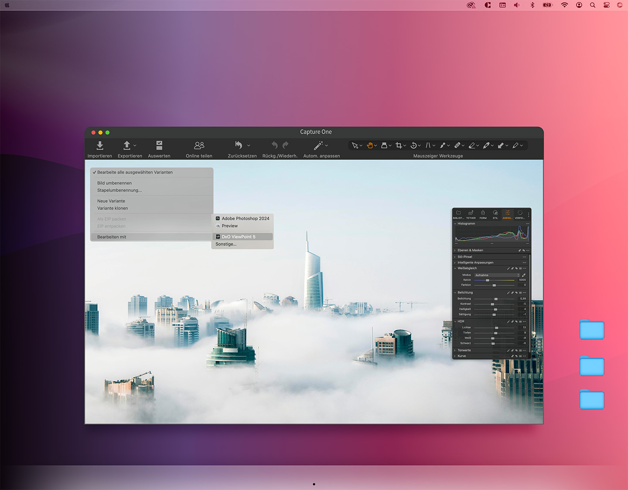Choose DxO ViewPoint 5 from the submenu
This screenshot has width=628, height=490.
click(239, 237)
